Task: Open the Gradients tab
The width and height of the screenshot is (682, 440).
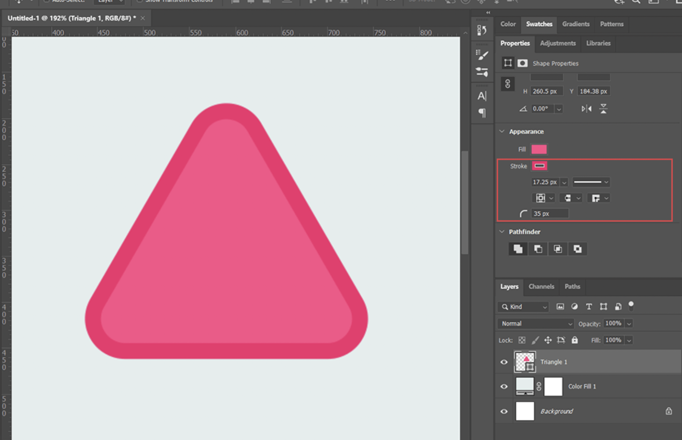Action: coord(576,24)
